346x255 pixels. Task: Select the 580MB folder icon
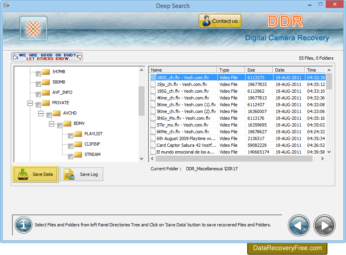coord(46,82)
